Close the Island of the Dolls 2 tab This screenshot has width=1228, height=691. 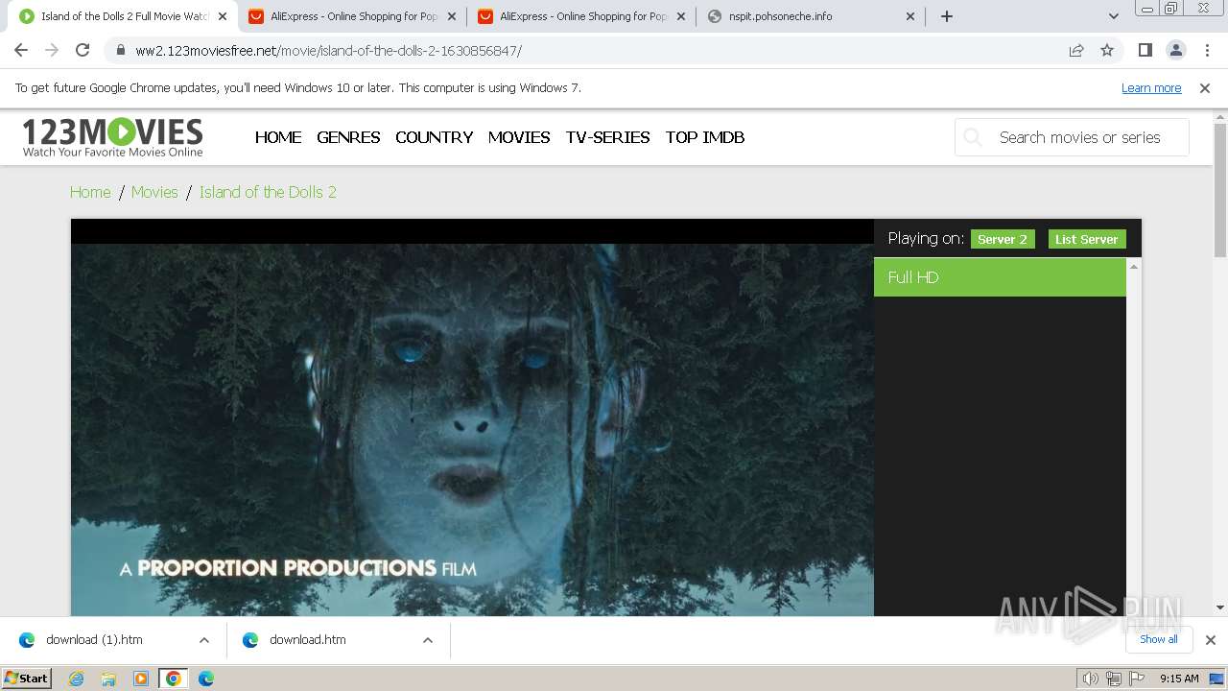pos(223,16)
